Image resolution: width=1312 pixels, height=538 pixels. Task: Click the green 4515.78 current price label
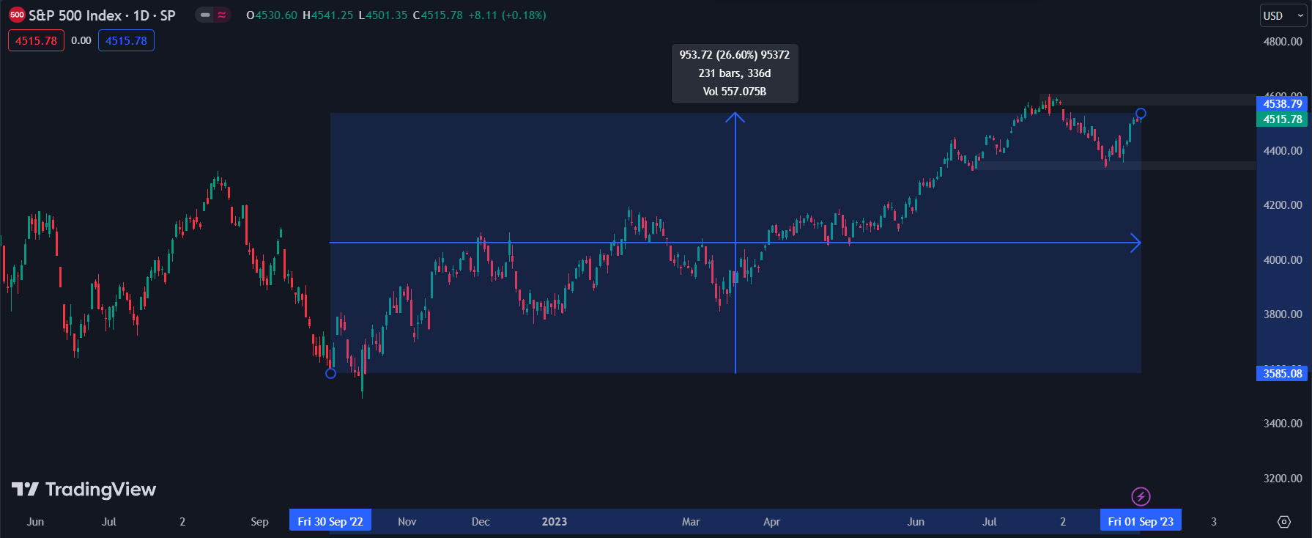tap(1282, 119)
